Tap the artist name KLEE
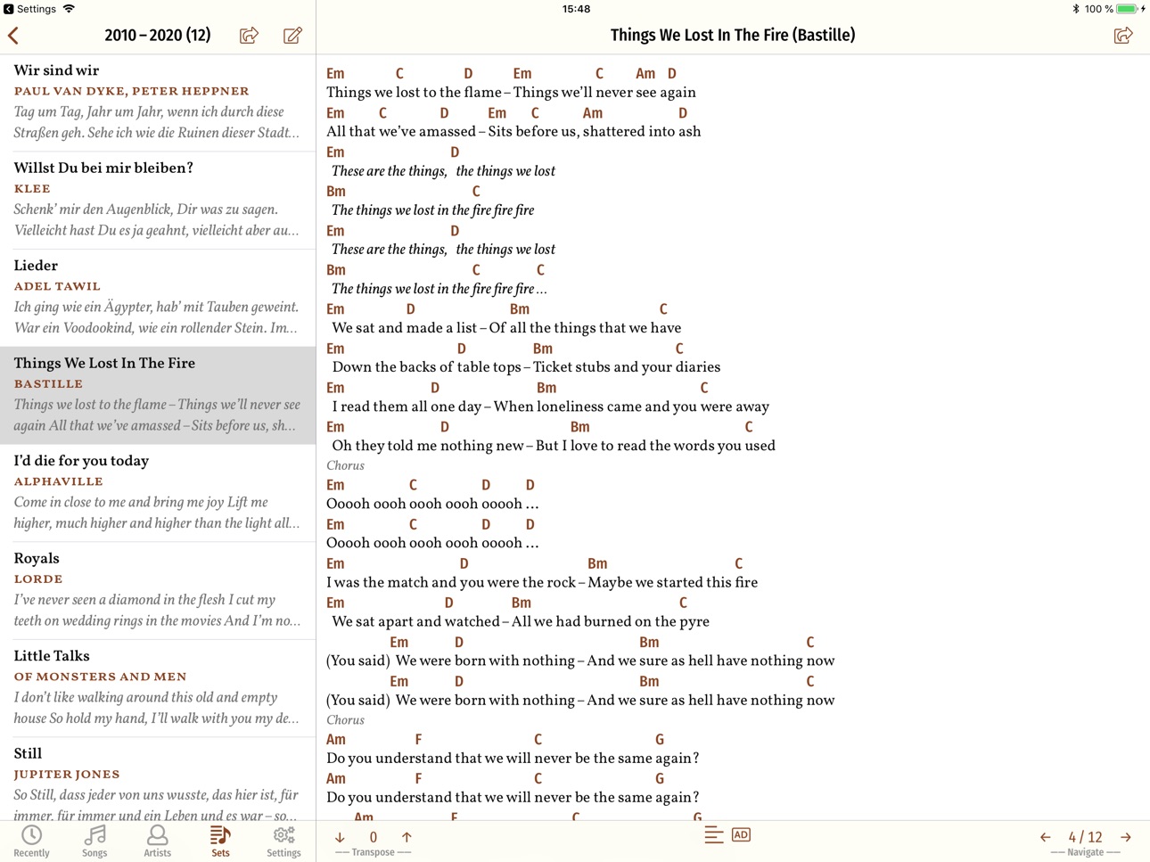 (32, 189)
